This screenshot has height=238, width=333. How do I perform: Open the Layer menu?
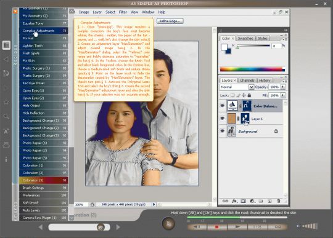coord(97,12)
